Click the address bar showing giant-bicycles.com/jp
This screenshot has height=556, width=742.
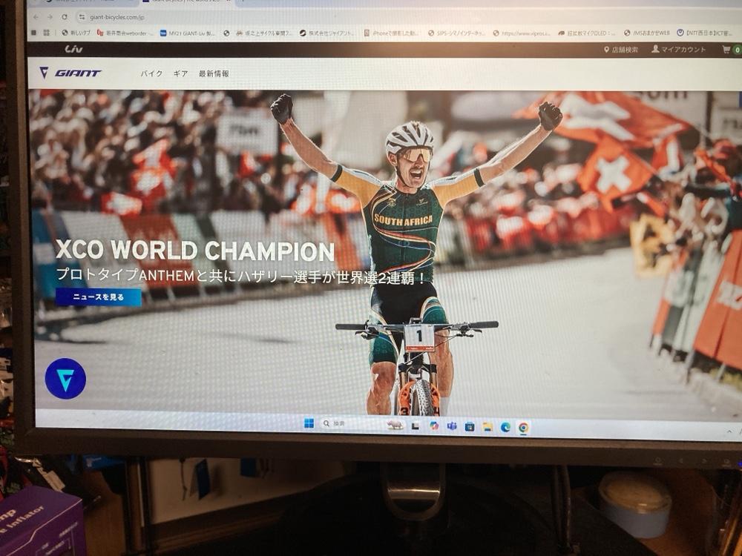pyautogui.click(x=223, y=16)
